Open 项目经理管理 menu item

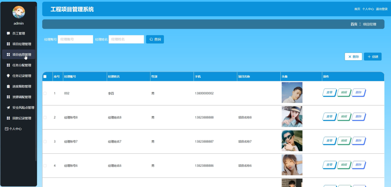point(19,44)
